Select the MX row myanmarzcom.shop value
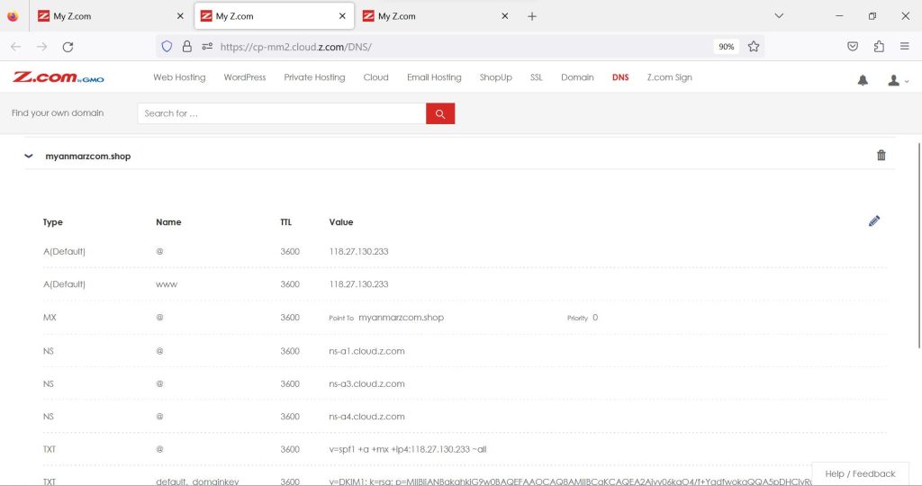This screenshot has width=922, height=486. pos(401,318)
